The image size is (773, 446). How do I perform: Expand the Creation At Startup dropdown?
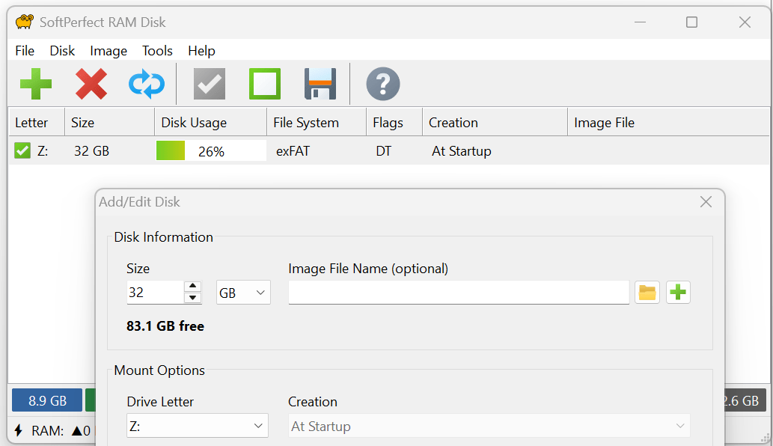point(489,426)
